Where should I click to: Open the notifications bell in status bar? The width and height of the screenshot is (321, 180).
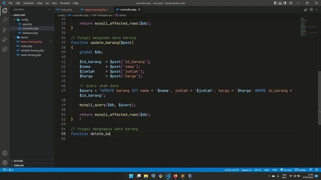316,170
